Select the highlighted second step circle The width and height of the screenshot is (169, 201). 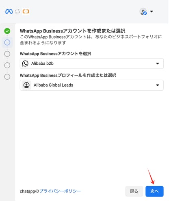[7, 42]
